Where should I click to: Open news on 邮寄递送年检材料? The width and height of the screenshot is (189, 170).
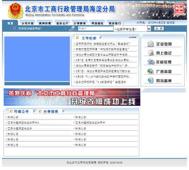(x=103, y=66)
